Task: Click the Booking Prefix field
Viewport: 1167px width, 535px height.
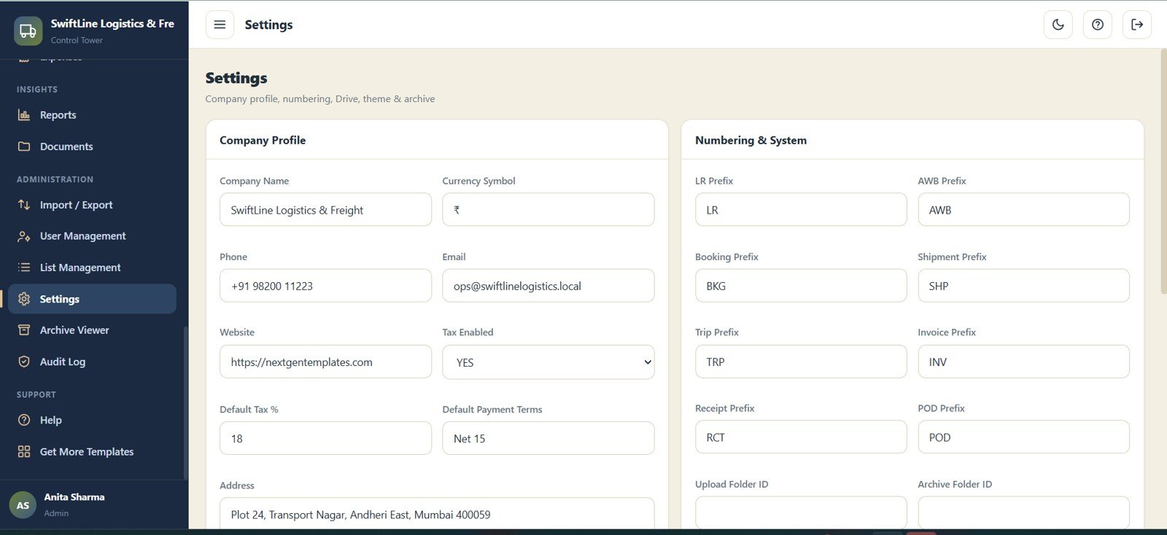Action: [x=801, y=286]
